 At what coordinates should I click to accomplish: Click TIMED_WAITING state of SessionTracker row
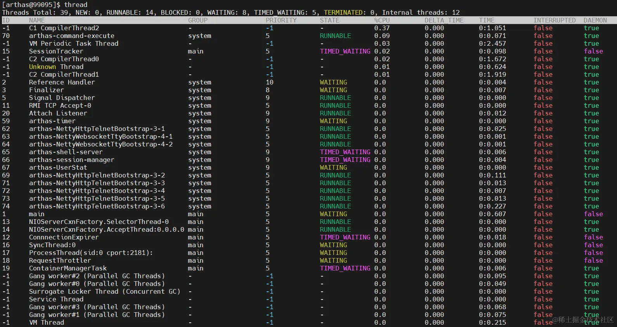click(345, 51)
